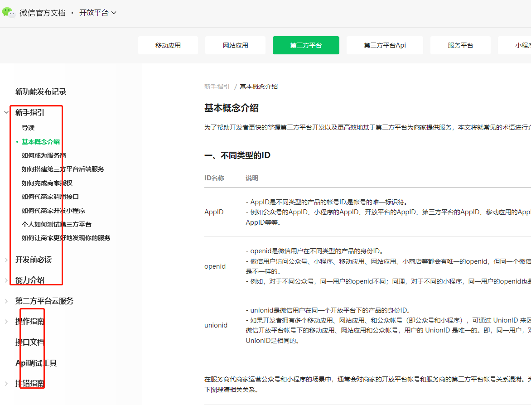Open the 接口文档 sidebar item
Screen dimensions: 531x405
30,342
